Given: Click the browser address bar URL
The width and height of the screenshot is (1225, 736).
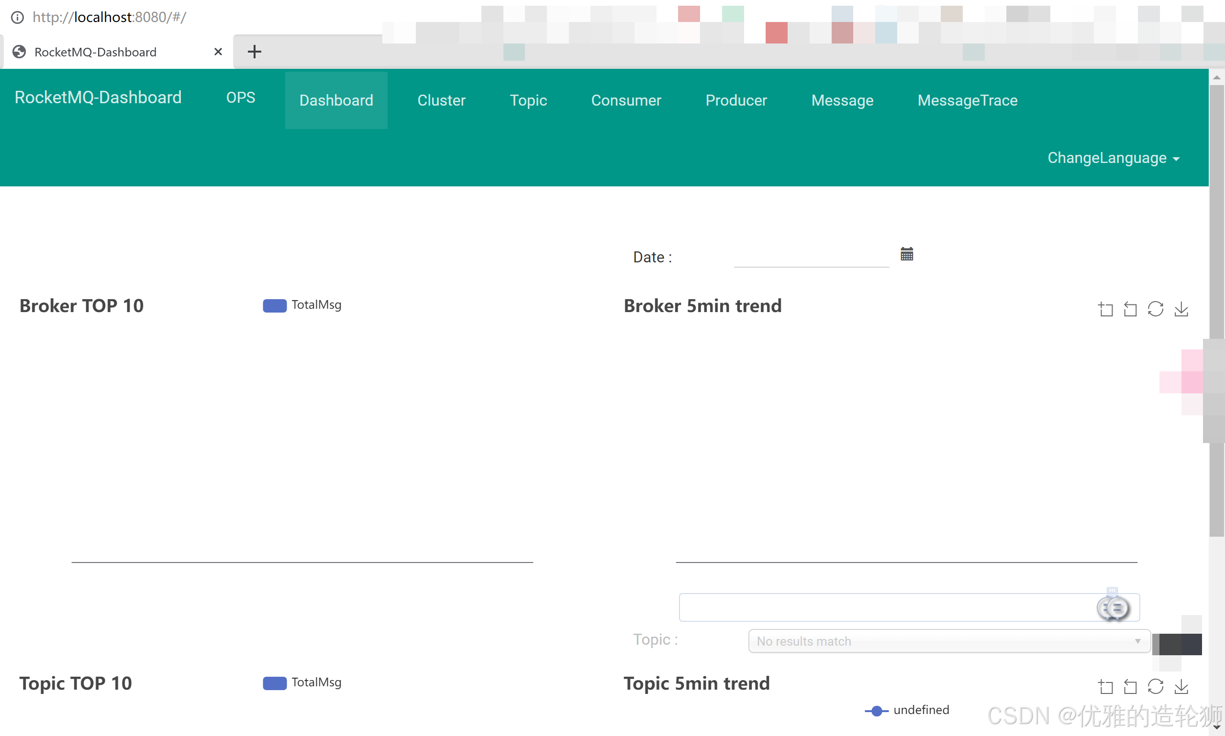Looking at the screenshot, I should (x=109, y=17).
